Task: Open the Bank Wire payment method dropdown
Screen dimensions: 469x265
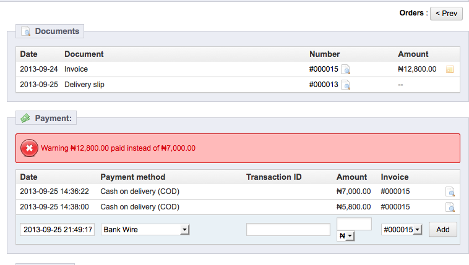Action: point(145,230)
